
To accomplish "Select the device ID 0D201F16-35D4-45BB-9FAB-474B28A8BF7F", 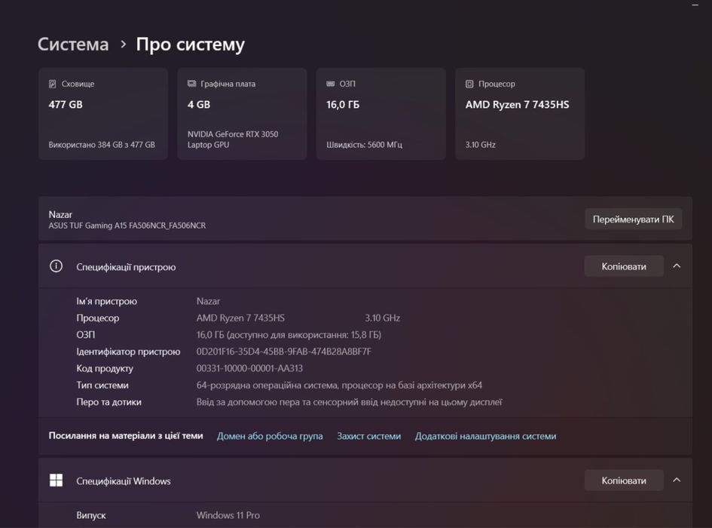I will coord(284,351).
